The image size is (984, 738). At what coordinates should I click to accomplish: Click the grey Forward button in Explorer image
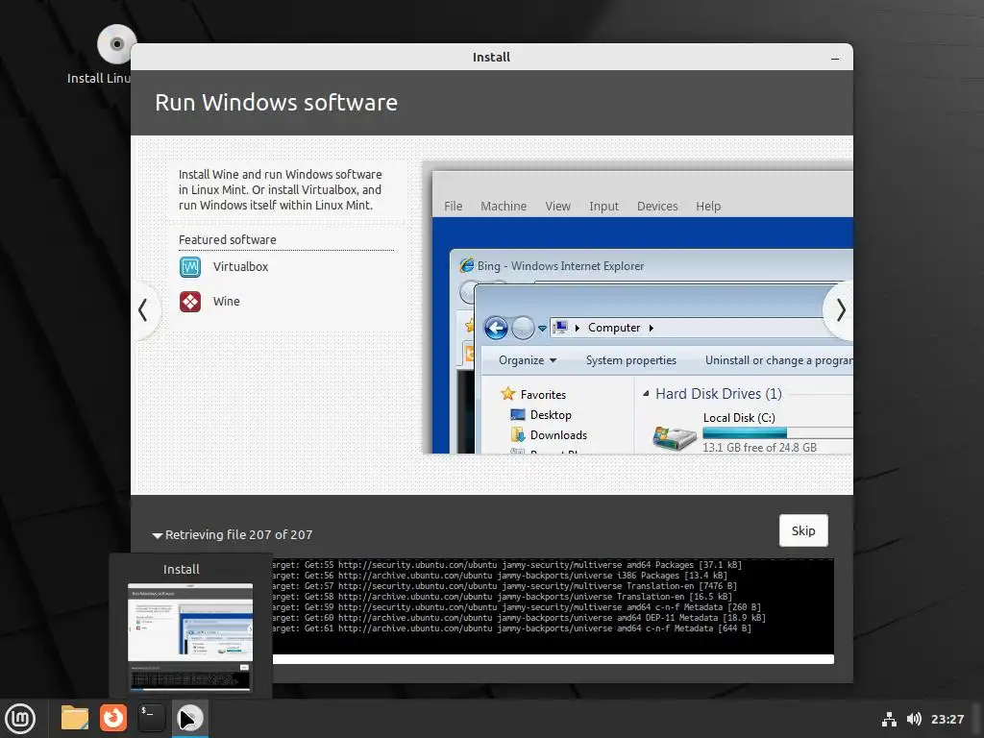(x=523, y=328)
